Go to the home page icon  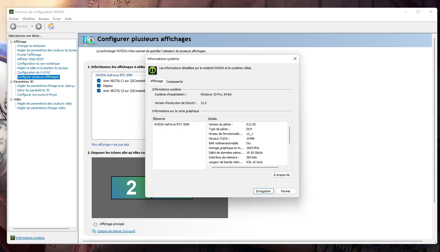tap(51, 26)
